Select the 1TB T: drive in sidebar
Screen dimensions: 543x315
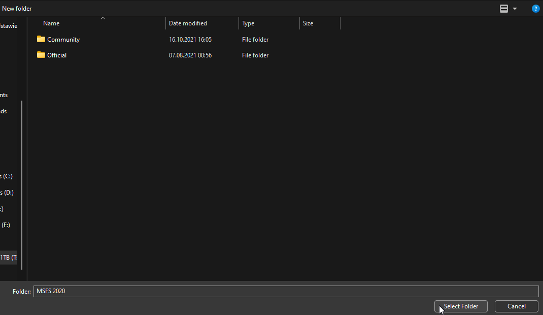[9, 258]
